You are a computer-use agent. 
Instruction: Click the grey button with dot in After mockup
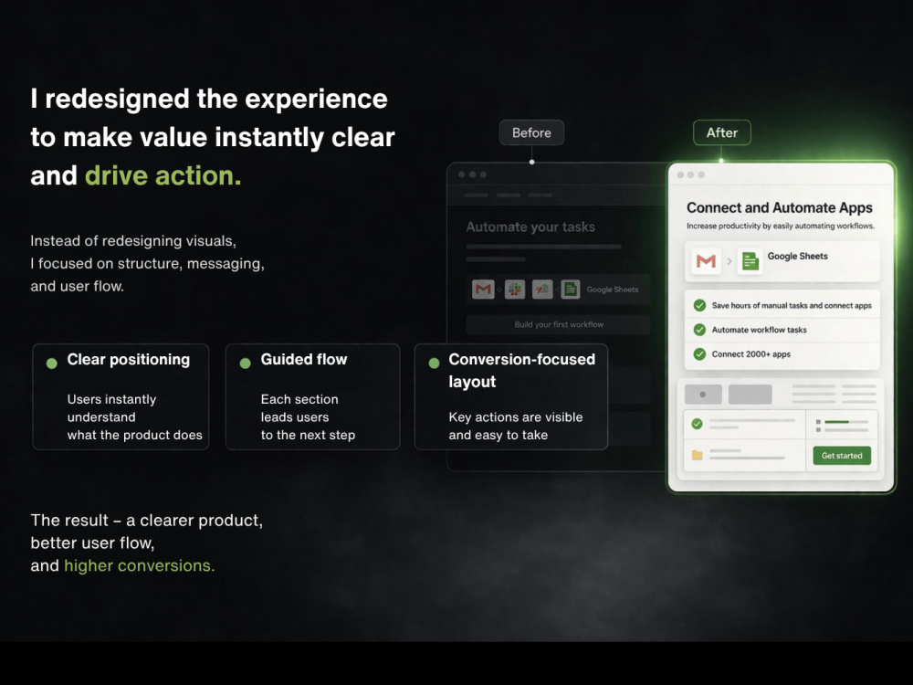coord(703,395)
